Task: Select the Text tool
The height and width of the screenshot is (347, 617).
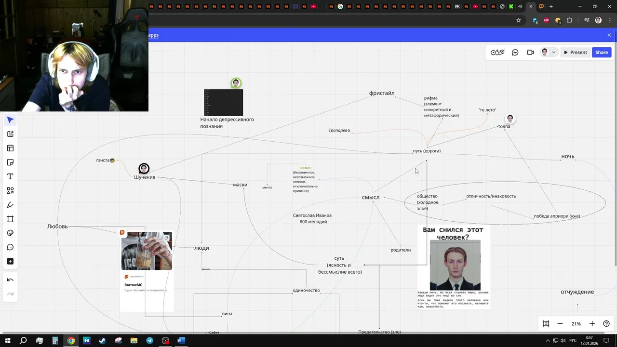Action: pos(10,176)
